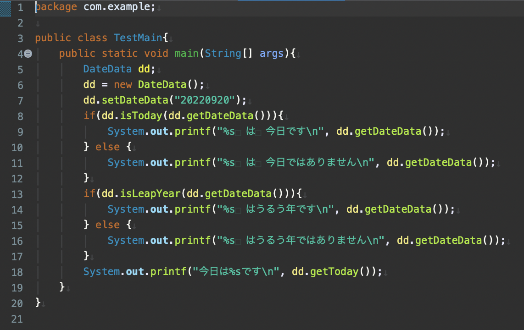Screen dimensions: 524x330
Task: Collapse the main method fold marker on line 4
Action: [28, 53]
